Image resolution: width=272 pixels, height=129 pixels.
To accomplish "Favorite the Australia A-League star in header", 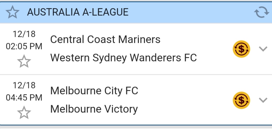I will (13, 12).
